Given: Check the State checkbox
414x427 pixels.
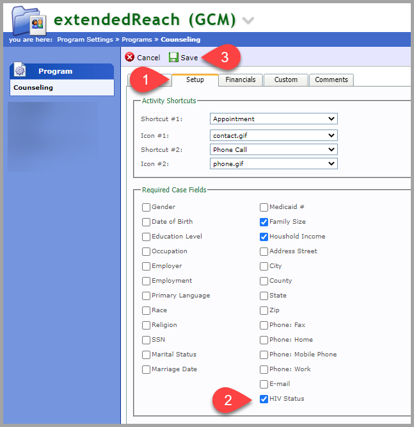Looking at the screenshot, I should point(264,296).
